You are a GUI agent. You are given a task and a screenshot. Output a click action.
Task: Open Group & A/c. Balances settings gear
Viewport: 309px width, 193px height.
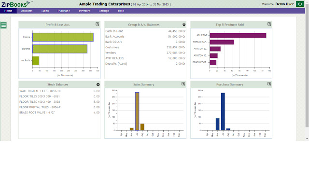coord(183,24)
